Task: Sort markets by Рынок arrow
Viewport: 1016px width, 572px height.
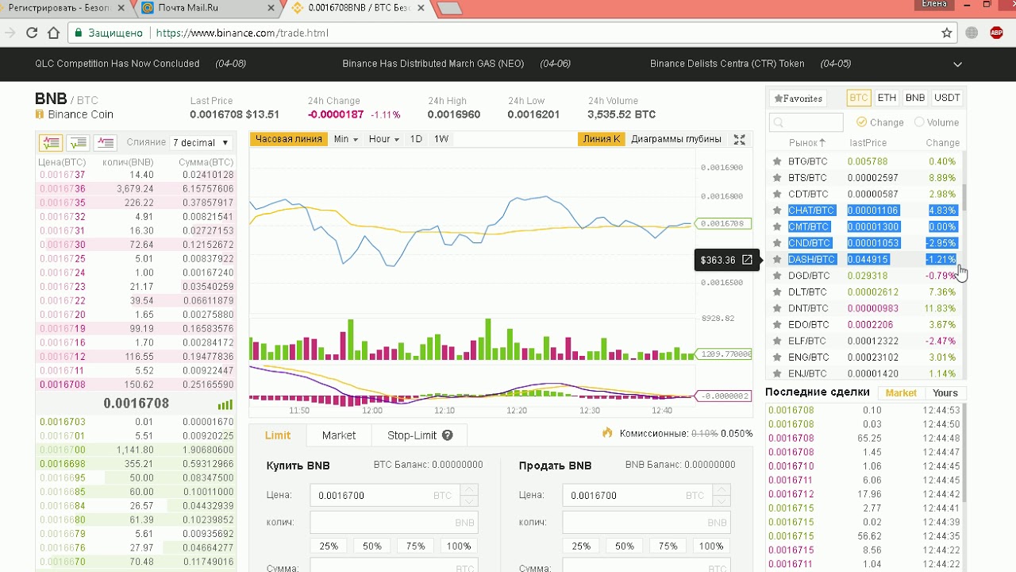Action: (x=822, y=143)
